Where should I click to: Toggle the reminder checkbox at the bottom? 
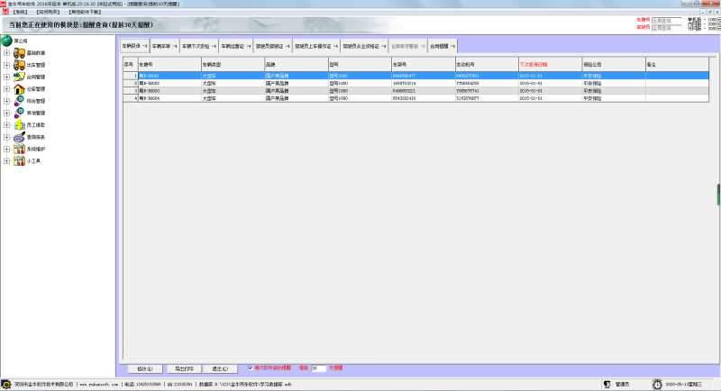coord(251,368)
